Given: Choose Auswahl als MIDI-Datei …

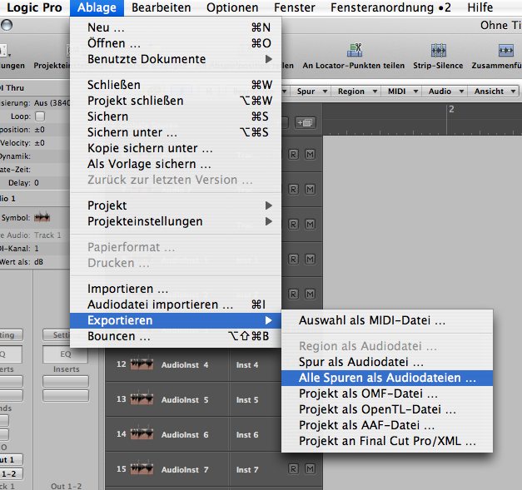Looking at the screenshot, I should 387,320.
